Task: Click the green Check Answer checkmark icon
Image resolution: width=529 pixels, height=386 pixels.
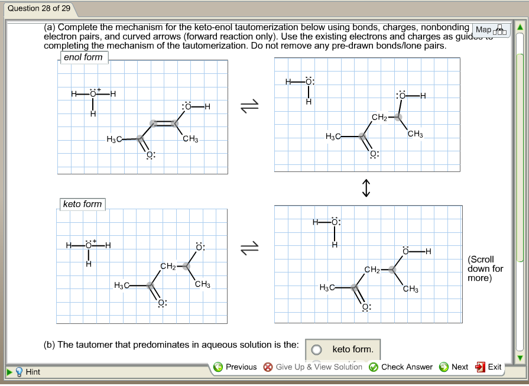Action: pyautogui.click(x=372, y=366)
